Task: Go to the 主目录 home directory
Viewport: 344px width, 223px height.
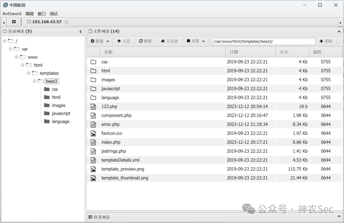Action: 169,41
